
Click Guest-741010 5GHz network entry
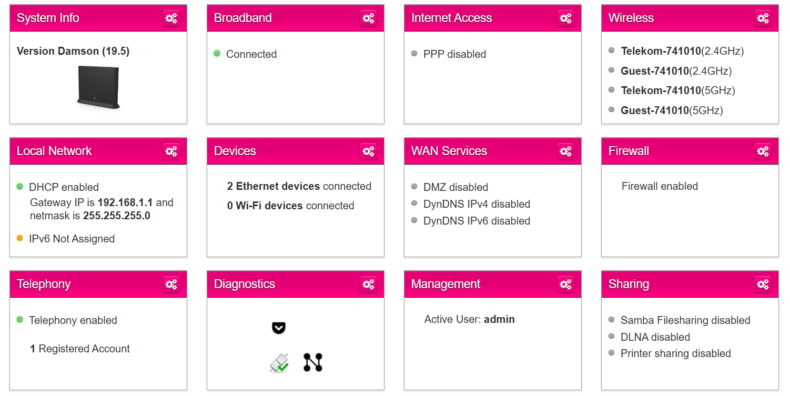672,110
